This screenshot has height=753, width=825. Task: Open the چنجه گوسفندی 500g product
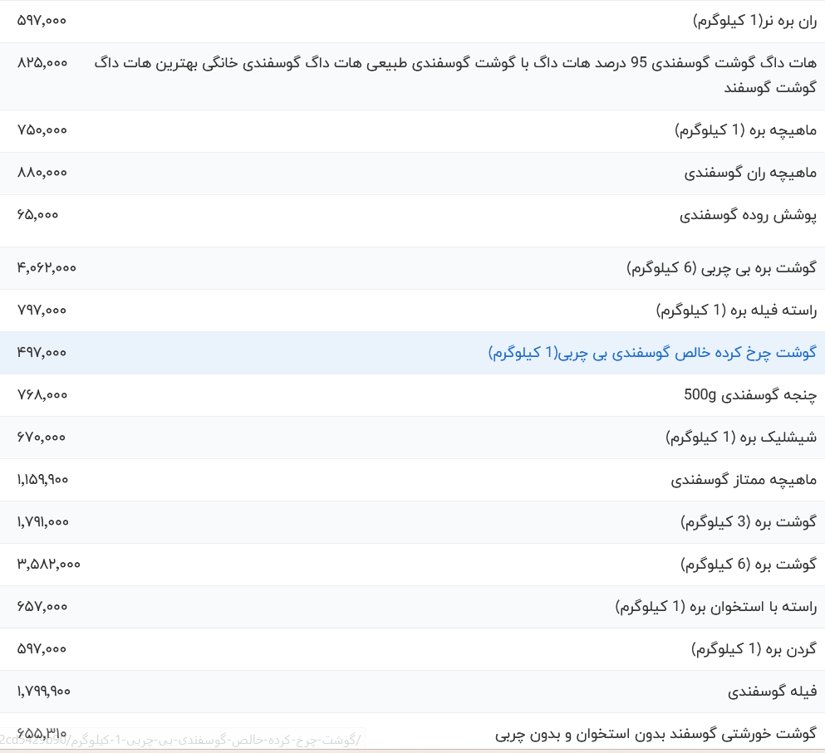click(x=750, y=395)
